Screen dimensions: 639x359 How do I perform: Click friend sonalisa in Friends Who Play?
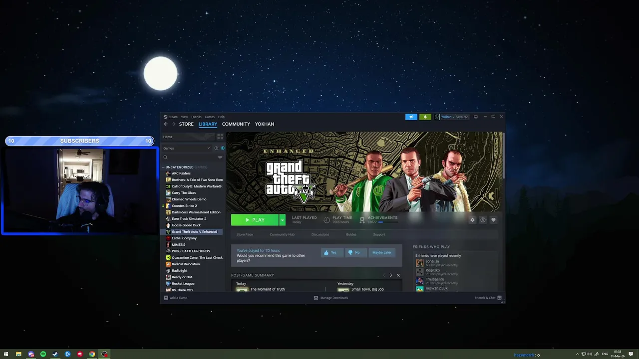(432, 261)
